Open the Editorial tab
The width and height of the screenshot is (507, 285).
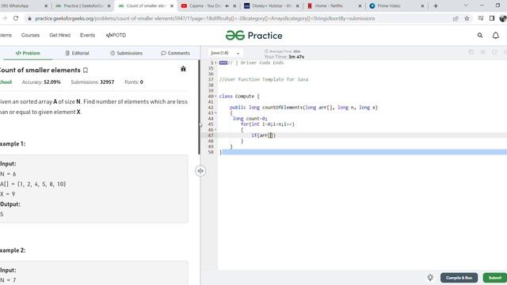pos(78,53)
